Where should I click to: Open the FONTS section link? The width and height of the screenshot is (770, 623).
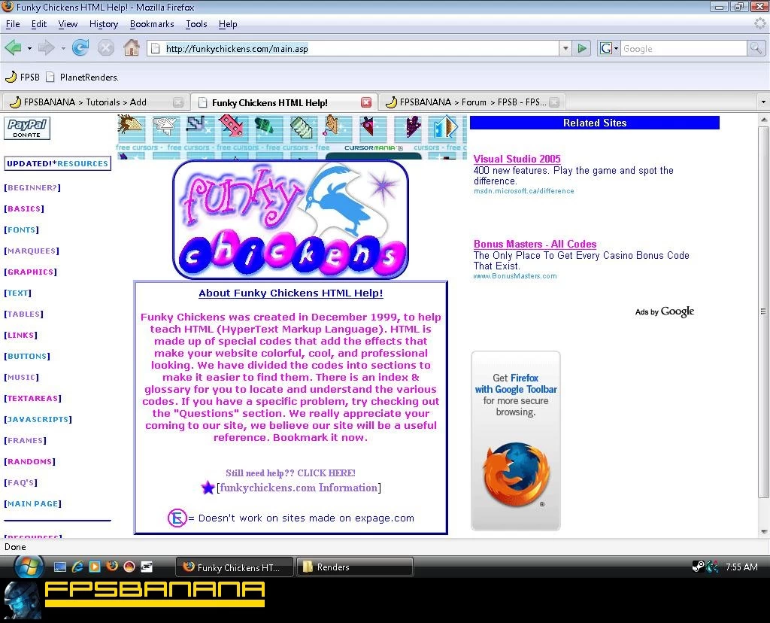pyautogui.click(x=22, y=230)
